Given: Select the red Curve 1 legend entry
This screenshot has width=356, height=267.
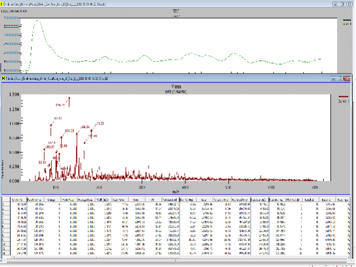Looking at the screenshot, I should click(x=343, y=99).
